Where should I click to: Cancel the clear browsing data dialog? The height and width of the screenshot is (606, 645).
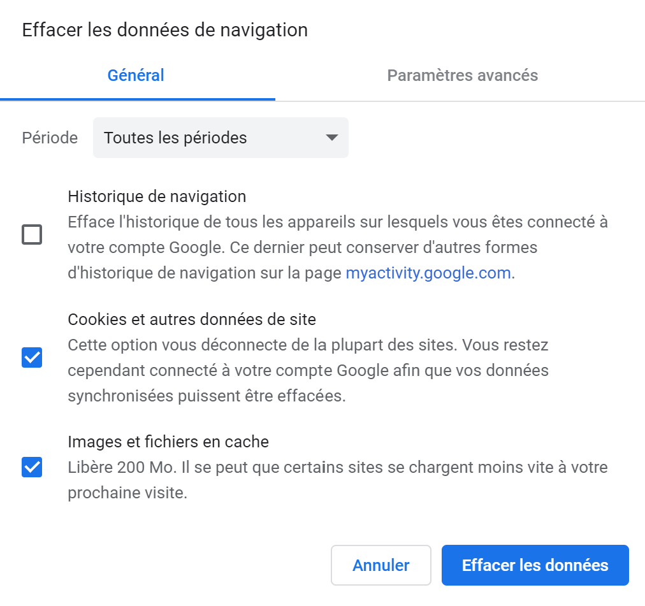(x=380, y=565)
